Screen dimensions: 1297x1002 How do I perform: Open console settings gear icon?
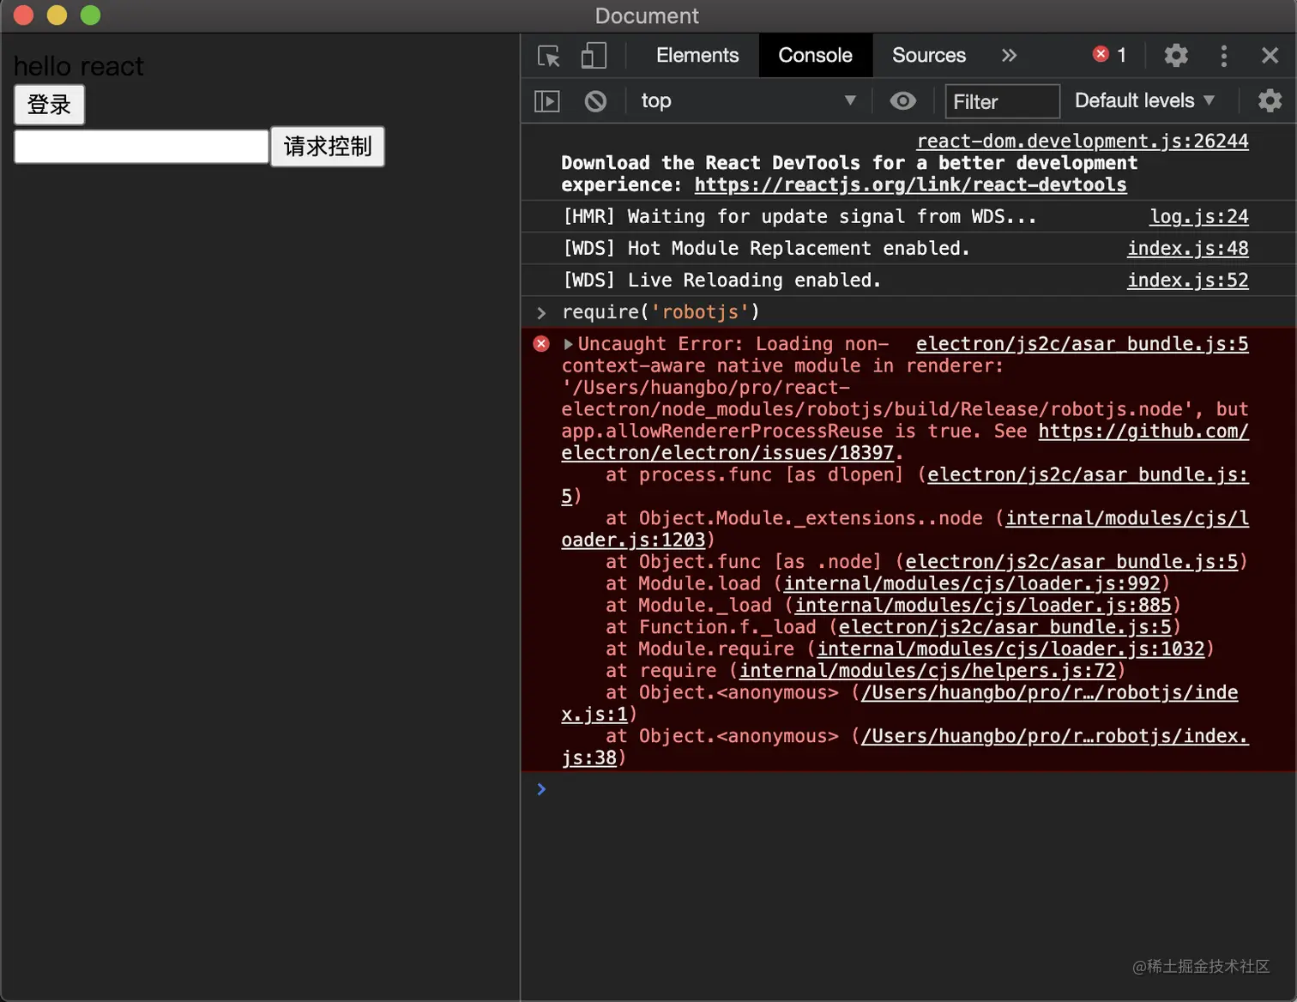point(1270,100)
